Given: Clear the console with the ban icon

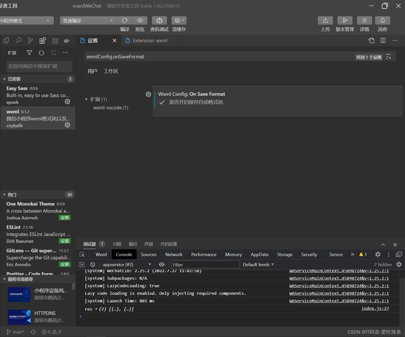Looking at the screenshot, I should coord(93,264).
